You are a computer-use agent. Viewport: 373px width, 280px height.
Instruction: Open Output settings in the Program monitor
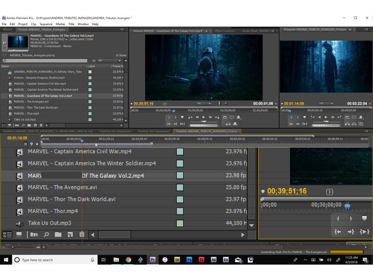(x=361, y=117)
